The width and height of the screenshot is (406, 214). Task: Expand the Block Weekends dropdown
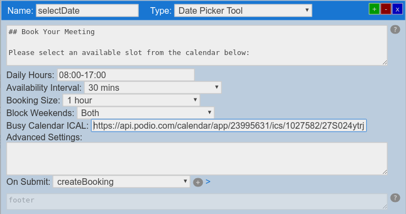tap(145, 113)
